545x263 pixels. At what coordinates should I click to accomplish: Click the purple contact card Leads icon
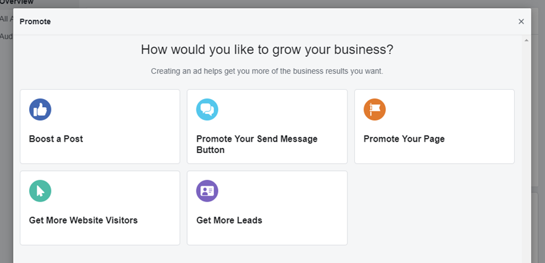(207, 191)
